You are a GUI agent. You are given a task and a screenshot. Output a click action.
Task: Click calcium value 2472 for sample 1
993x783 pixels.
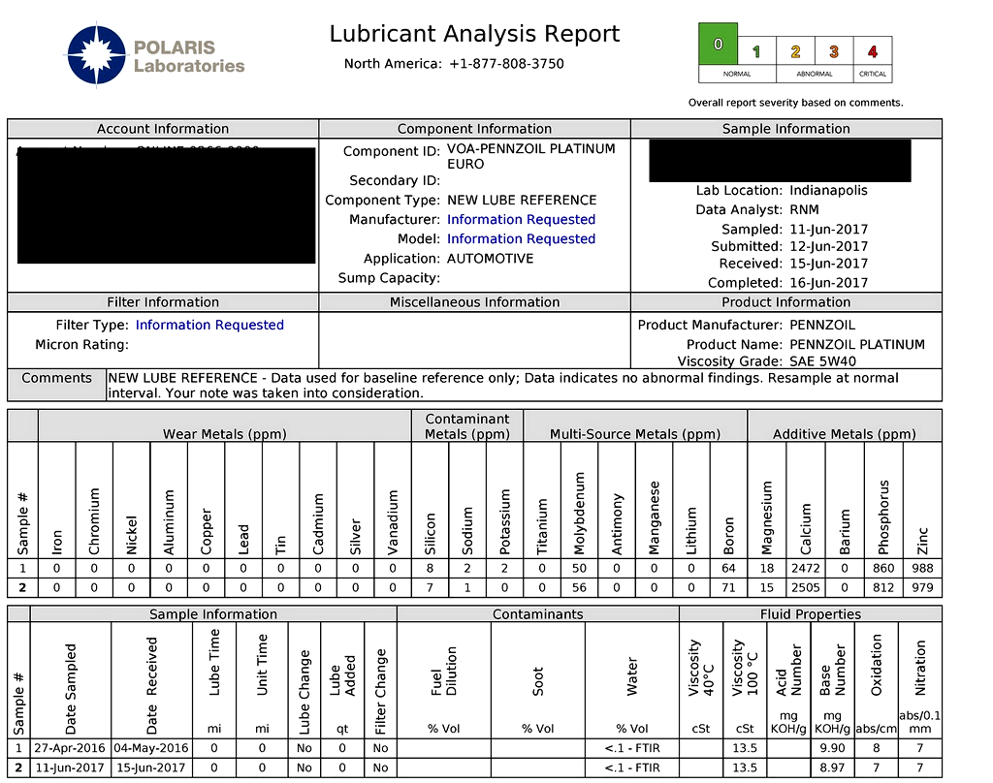coord(806,569)
